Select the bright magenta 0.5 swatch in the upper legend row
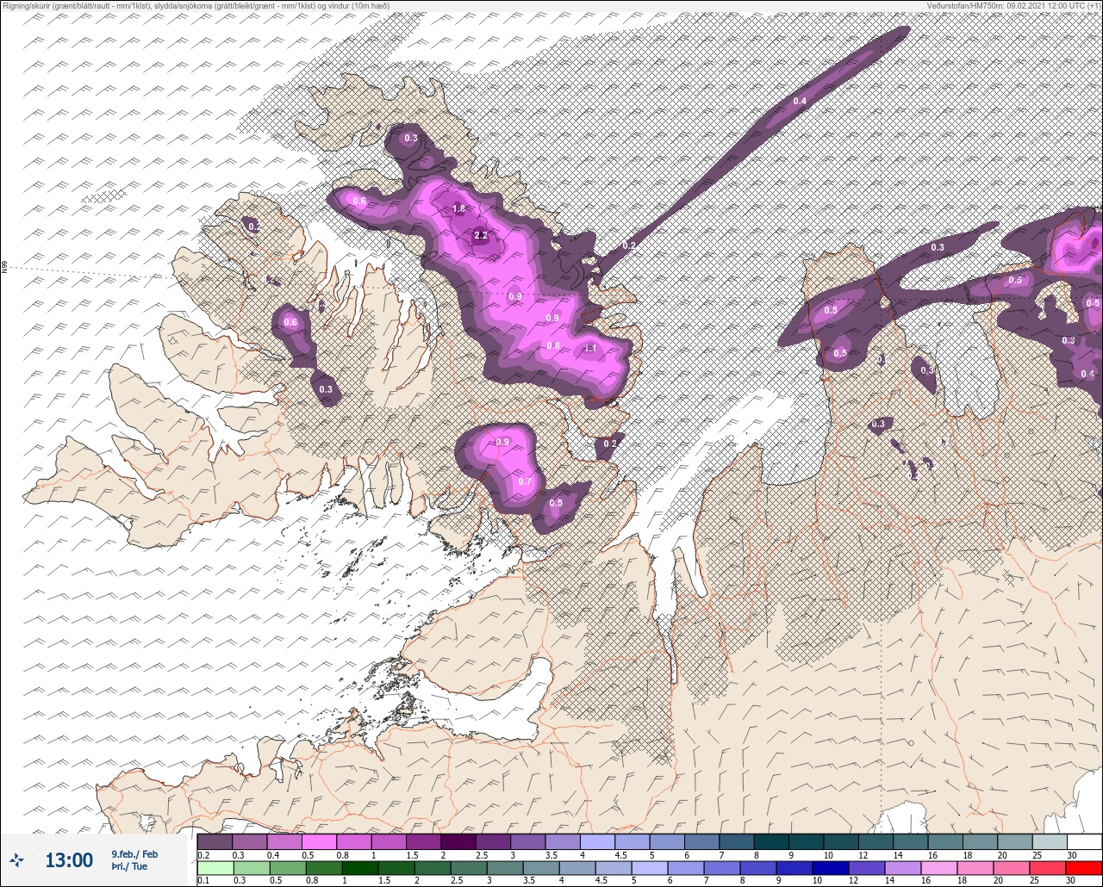Viewport: 1103px width, 887px height. 319,841
